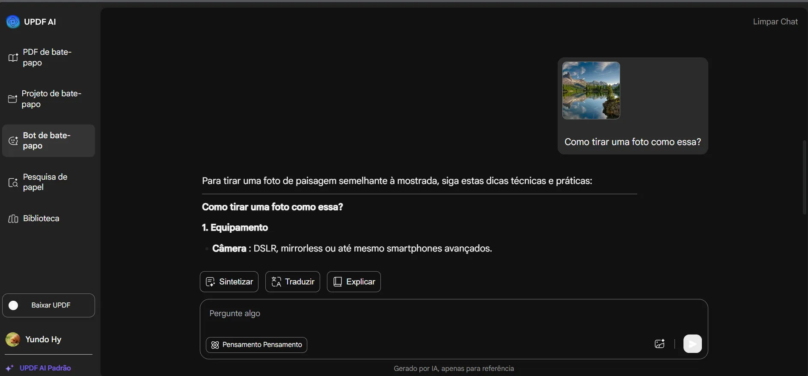Select Bot de bate-papo in sidebar

click(48, 141)
